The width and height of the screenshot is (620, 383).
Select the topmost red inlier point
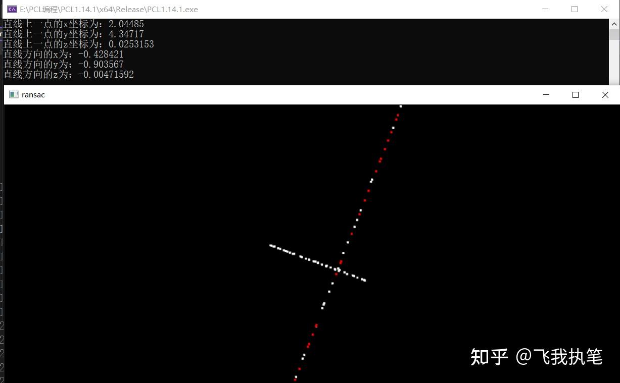[398, 114]
